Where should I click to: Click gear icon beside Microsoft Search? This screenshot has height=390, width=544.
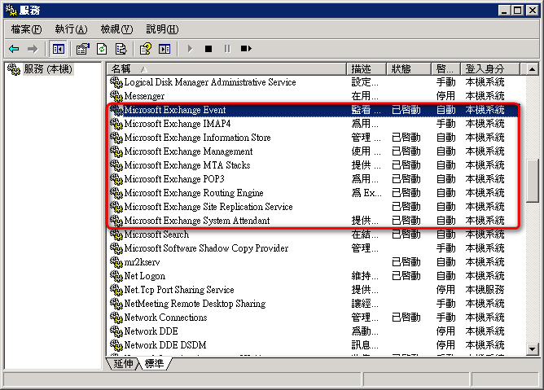click(116, 234)
